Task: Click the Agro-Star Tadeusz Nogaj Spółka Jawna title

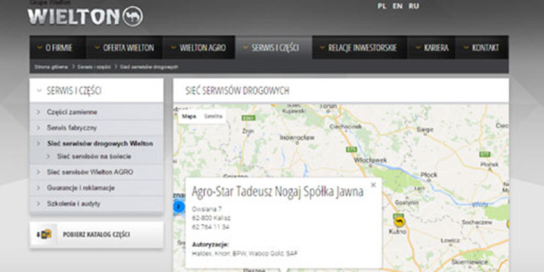Action: [x=278, y=192]
